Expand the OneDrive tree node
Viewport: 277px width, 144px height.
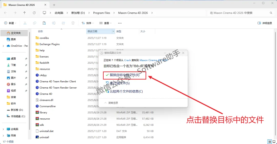pos(3,46)
